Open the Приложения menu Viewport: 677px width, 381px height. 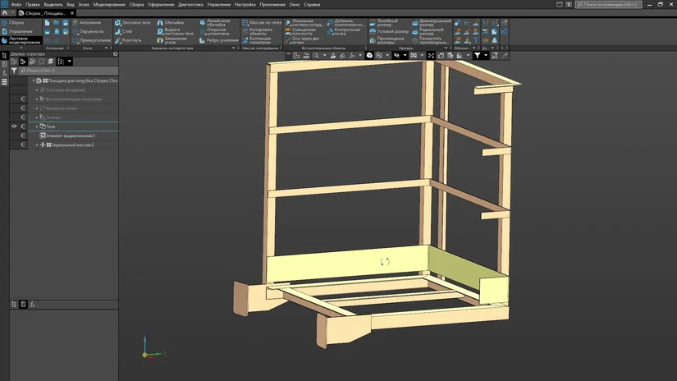tap(272, 4)
